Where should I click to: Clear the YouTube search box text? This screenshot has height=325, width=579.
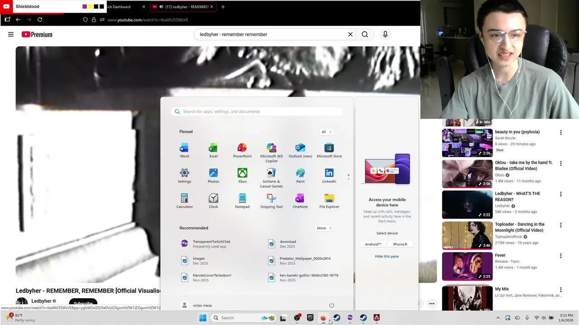(350, 34)
